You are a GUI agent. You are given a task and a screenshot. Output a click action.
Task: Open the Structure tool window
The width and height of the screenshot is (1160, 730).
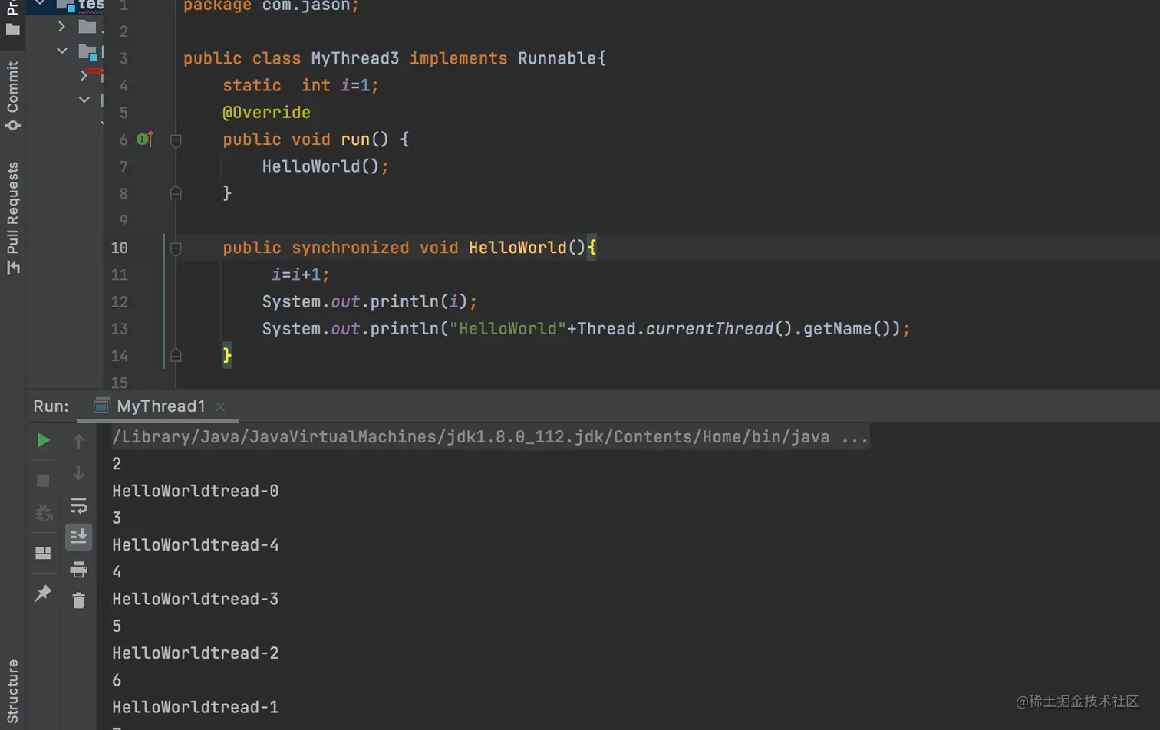[12, 691]
